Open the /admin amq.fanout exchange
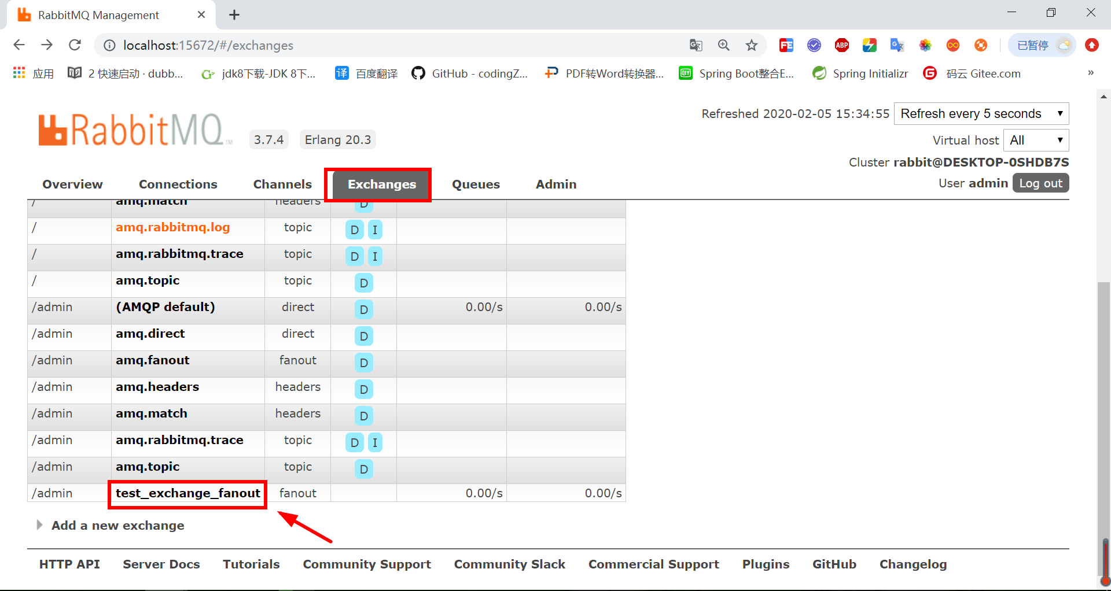Viewport: 1111px width, 591px height. pos(152,360)
